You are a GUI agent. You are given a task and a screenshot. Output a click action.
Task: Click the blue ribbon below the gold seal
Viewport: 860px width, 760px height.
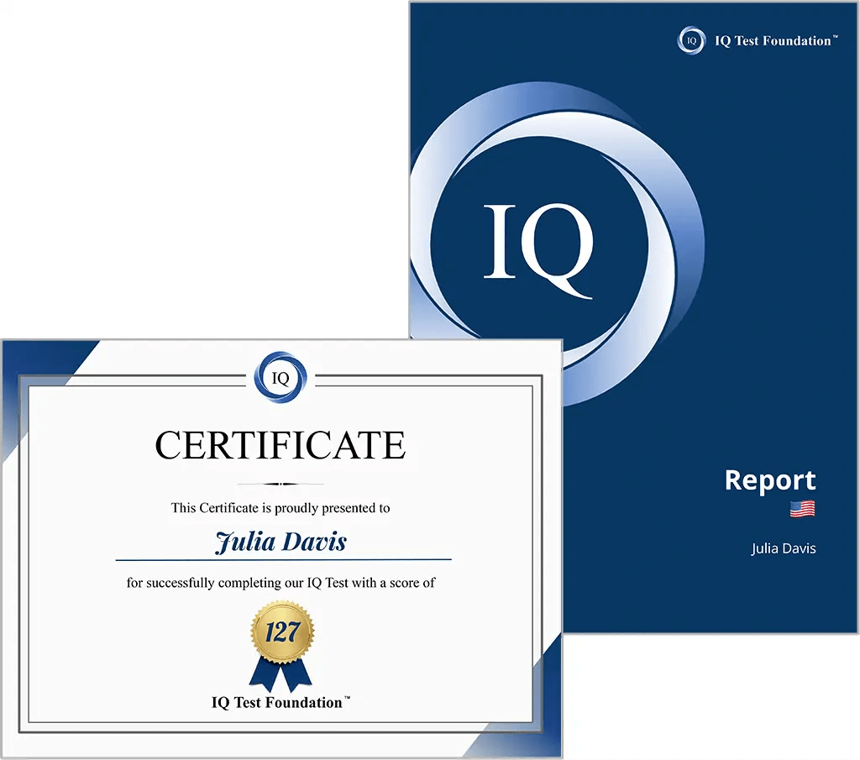click(x=281, y=674)
